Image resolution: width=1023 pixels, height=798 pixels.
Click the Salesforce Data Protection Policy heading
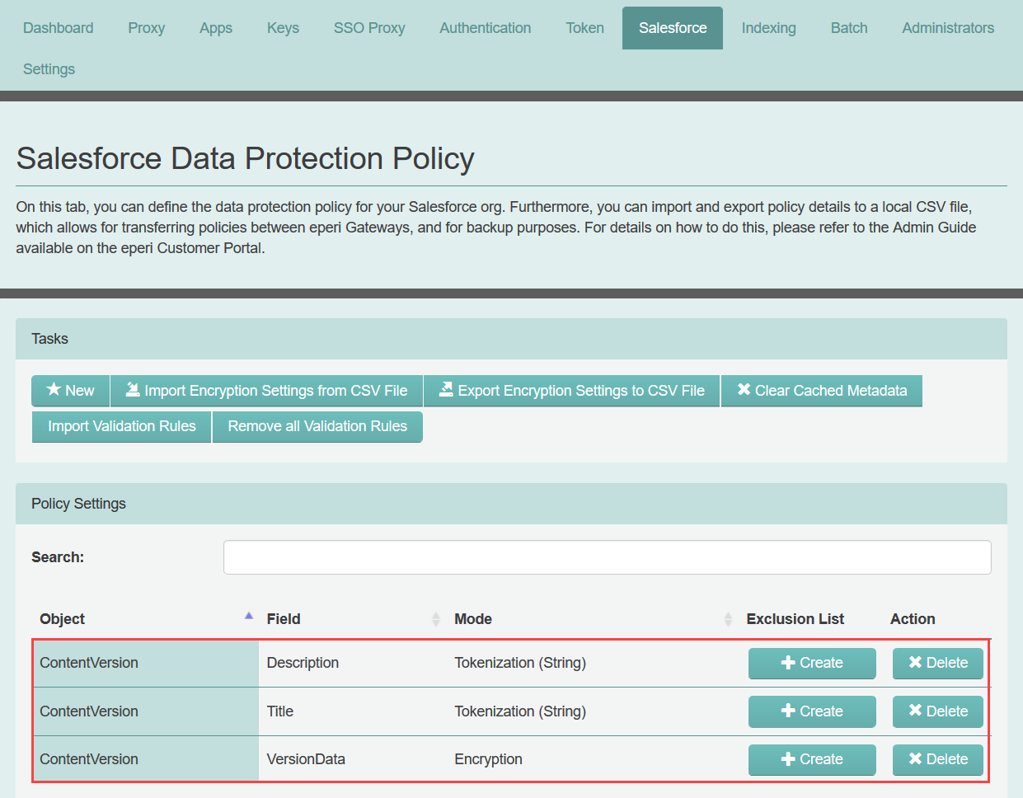click(246, 158)
